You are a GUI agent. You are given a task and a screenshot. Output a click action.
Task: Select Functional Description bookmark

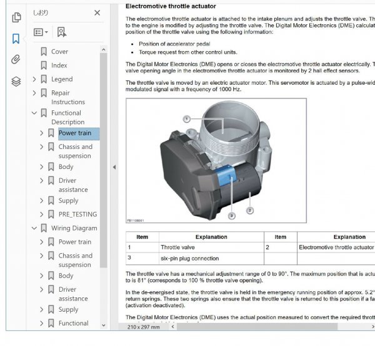pyautogui.click(x=68, y=117)
